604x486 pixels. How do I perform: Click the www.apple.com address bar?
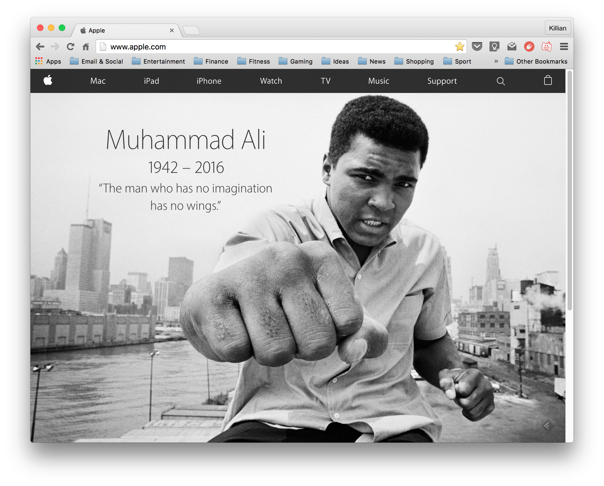[x=252, y=47]
